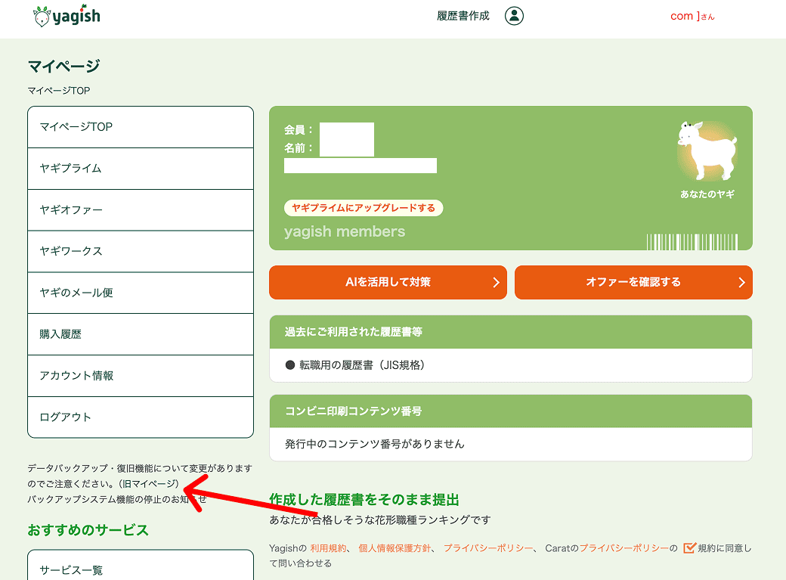Open Yagish プライバシーポリシー link
Viewport: 786px width, 580px height.
coord(487,548)
